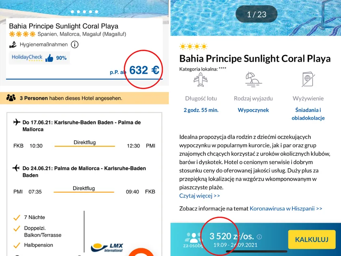Screen dimensions: 341x256
Task: Tap the checkmark next to 7 Nächte
Action: [x=17, y=218]
